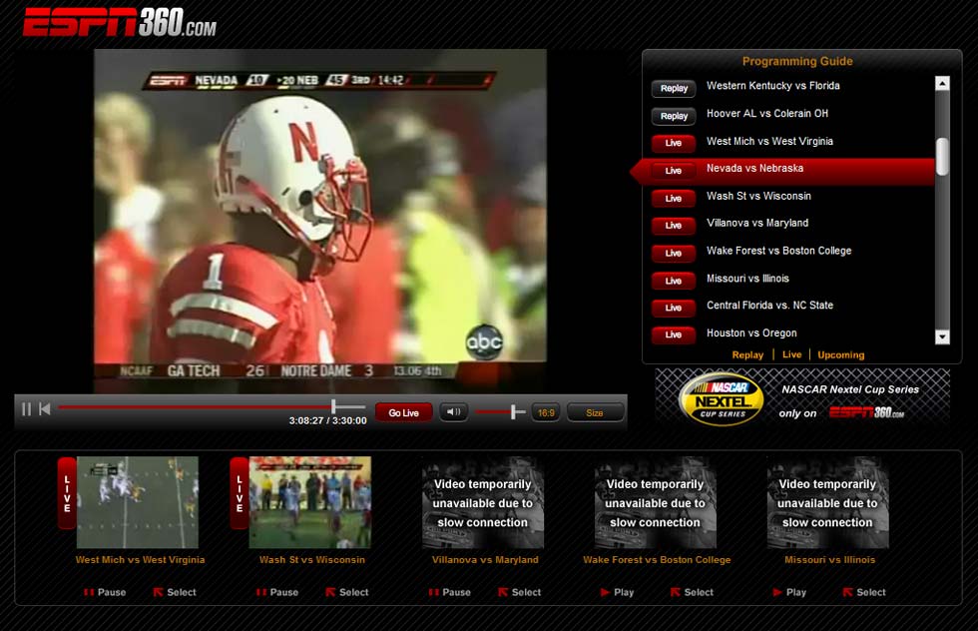Click the Go Live button
This screenshot has height=631, width=978.
[x=403, y=412]
